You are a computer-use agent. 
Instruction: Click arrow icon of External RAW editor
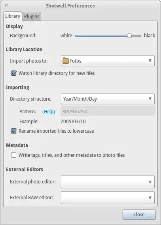click(150, 198)
